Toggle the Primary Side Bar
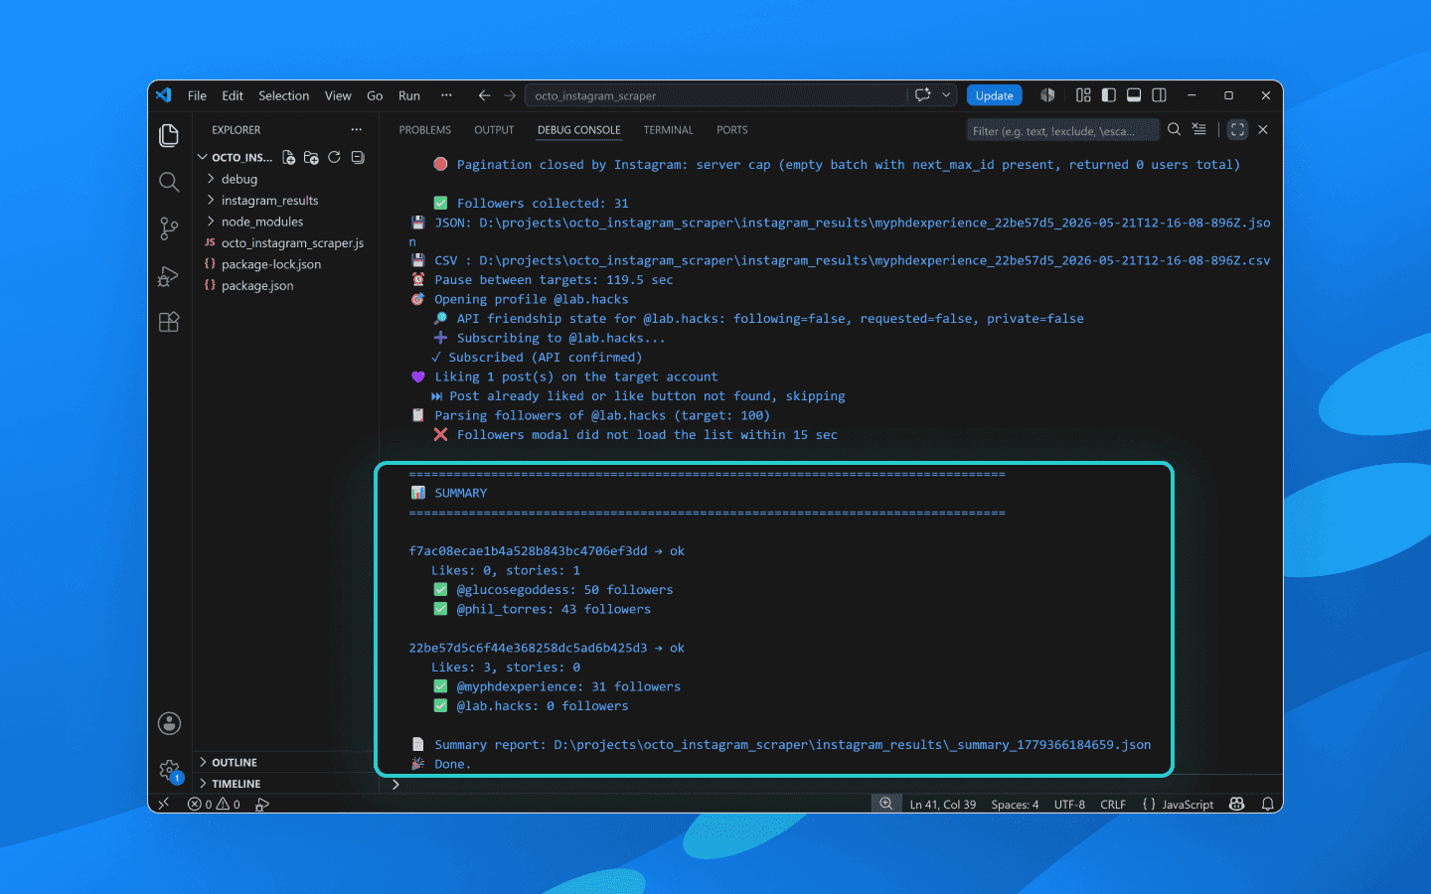Screen dimensions: 1431x894 click(x=1108, y=95)
